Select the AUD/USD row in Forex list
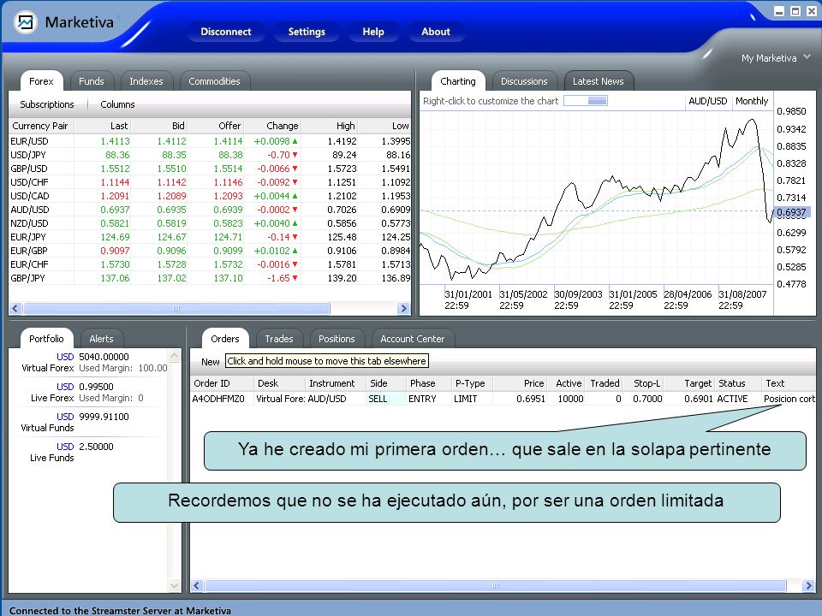This screenshot has width=822, height=616. [211, 210]
